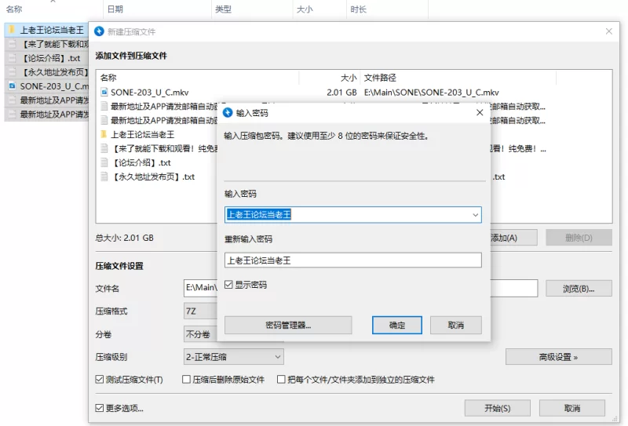Viewport: 628px width, 426px height.
Task: Click the 开始(S) button
Action: (498, 408)
